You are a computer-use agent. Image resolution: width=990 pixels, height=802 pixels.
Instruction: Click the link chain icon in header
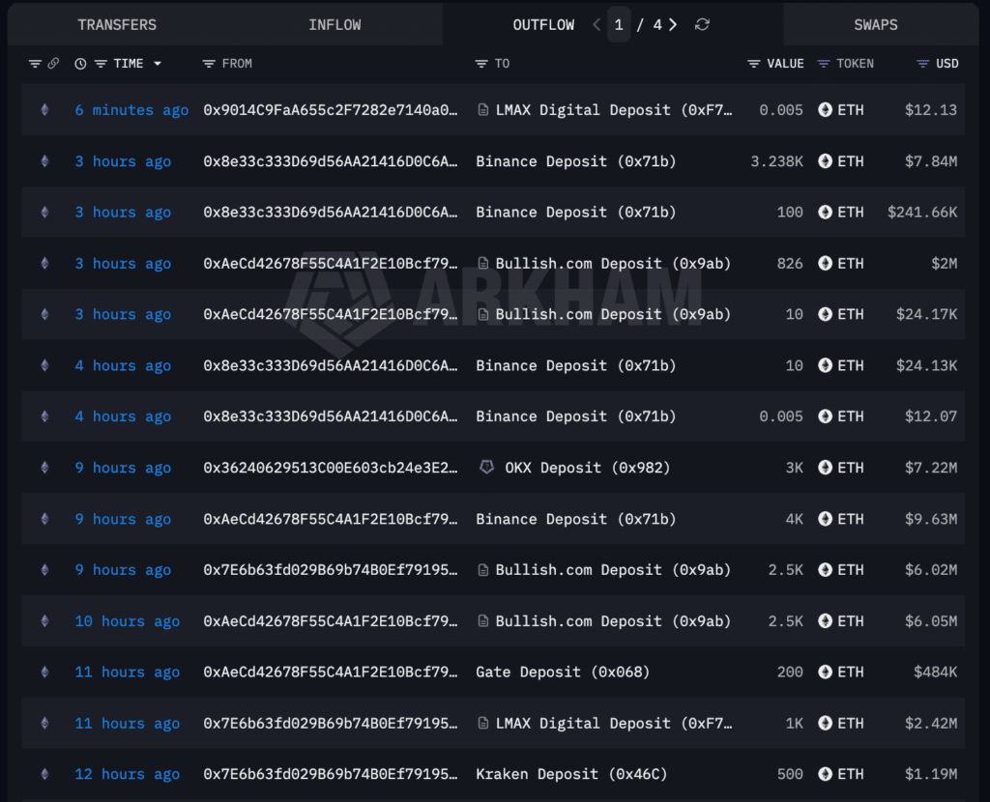(54, 63)
